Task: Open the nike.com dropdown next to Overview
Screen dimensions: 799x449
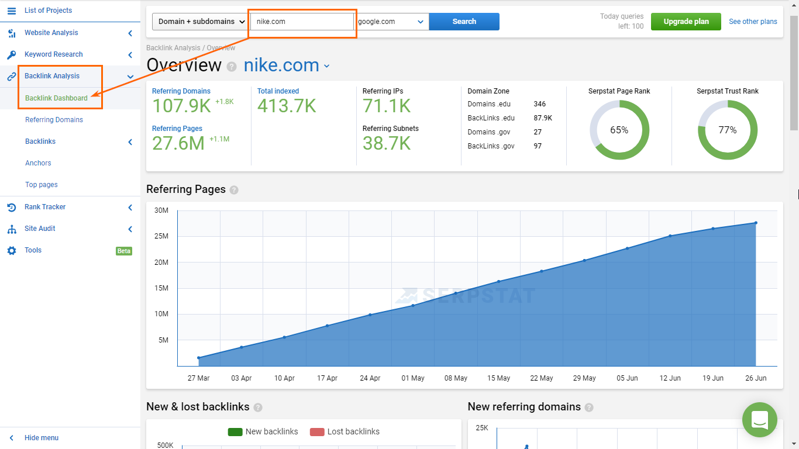Action: point(326,65)
